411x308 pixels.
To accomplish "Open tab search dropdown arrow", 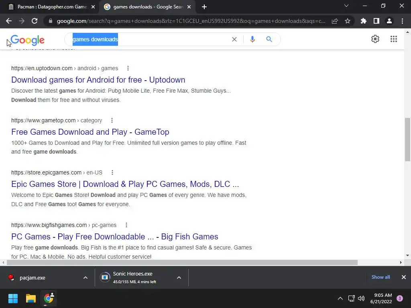I will (x=346, y=6).
